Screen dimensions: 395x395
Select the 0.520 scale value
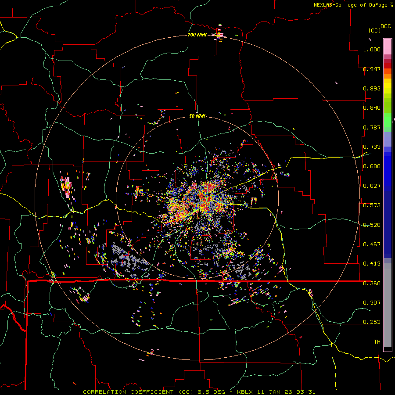[x=372, y=225]
